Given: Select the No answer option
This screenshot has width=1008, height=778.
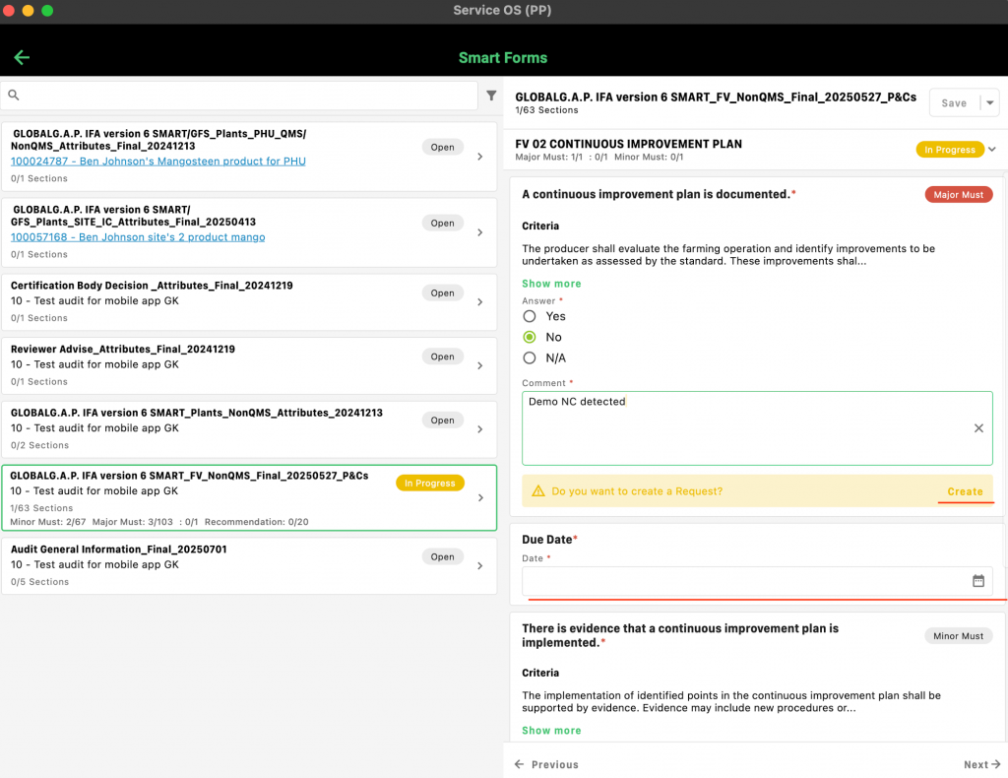Looking at the screenshot, I should (530, 337).
